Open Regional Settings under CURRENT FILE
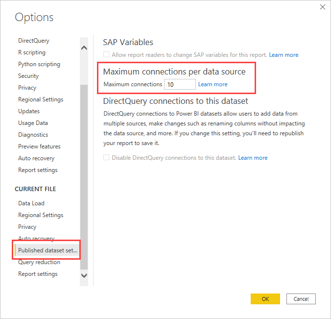Image resolution: width=331 pixels, height=319 pixels. (41, 215)
